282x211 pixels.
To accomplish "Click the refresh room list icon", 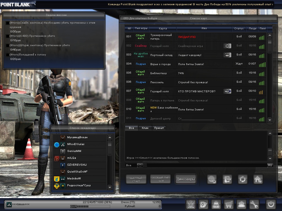I will [243, 179].
